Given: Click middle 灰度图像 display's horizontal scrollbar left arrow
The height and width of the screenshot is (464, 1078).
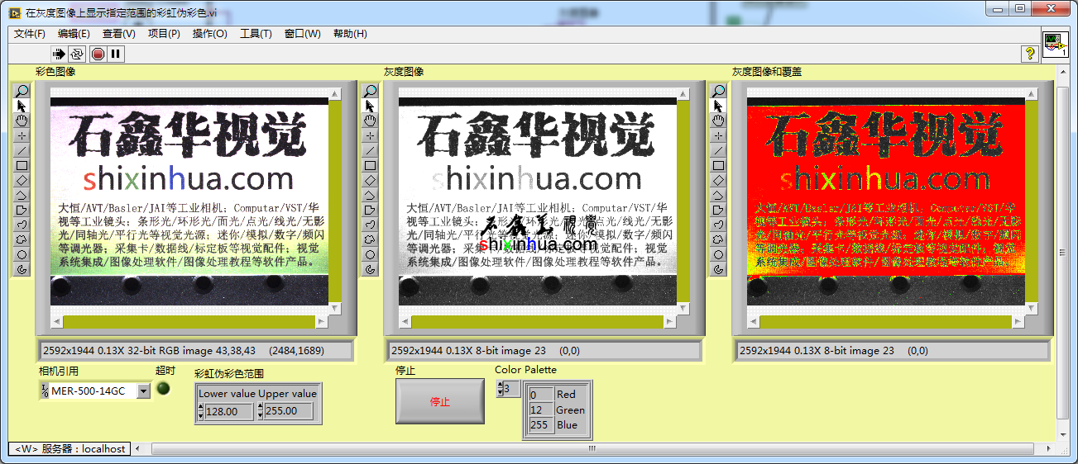Looking at the screenshot, I should (405, 320).
